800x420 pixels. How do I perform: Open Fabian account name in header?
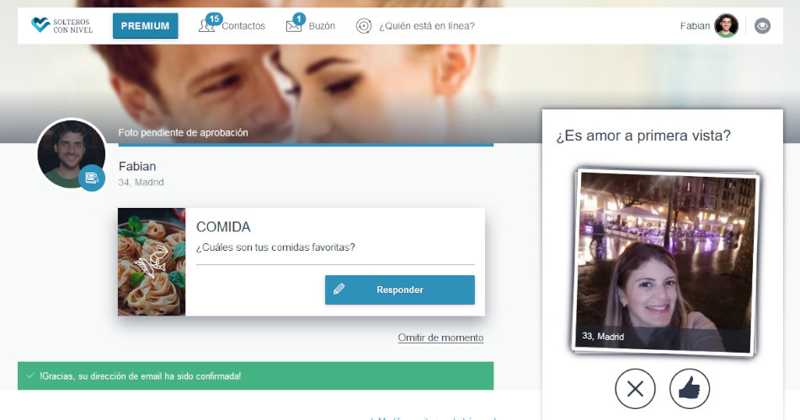click(x=695, y=26)
